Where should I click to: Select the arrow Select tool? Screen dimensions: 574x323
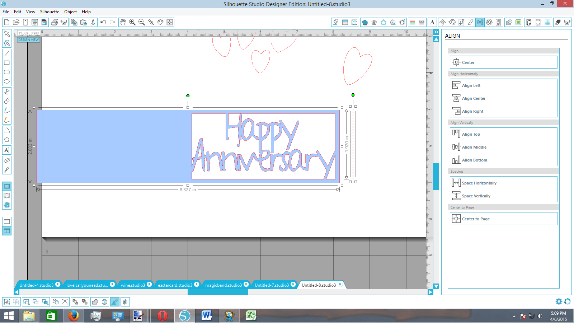pyautogui.click(x=7, y=34)
